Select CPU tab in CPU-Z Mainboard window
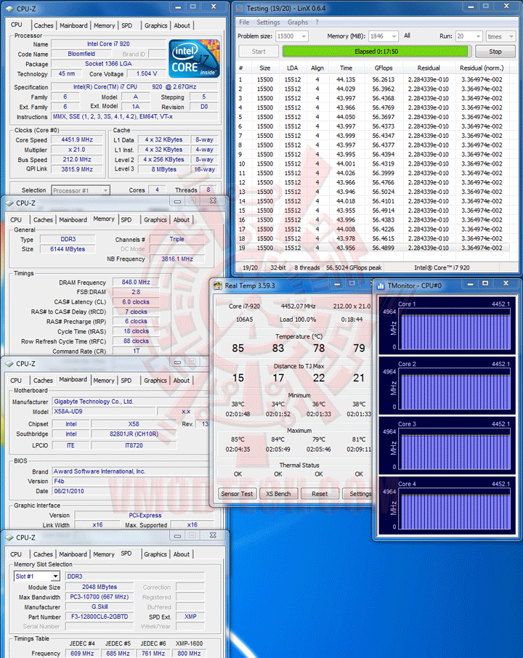 coord(16,381)
